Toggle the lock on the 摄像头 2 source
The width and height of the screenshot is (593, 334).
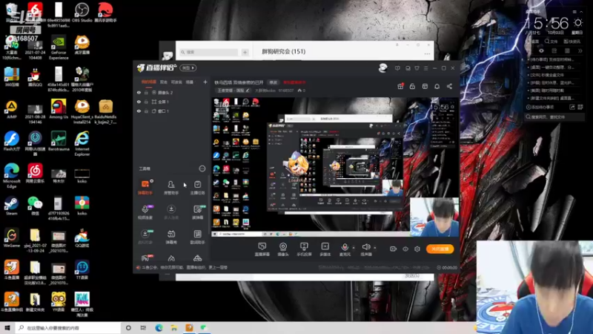[x=146, y=92]
